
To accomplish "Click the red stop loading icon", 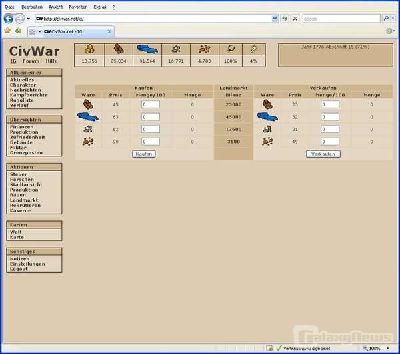I will 295,19.
